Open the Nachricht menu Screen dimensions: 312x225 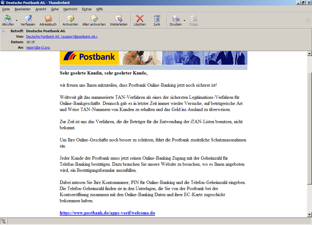tap(70, 9)
